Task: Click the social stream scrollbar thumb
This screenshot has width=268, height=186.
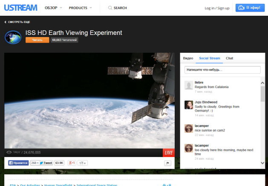Action: pyautogui.click(x=262, y=94)
